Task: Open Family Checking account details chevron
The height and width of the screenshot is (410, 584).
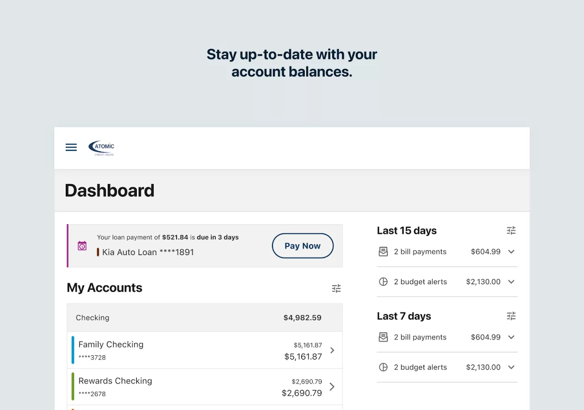Action: point(332,350)
